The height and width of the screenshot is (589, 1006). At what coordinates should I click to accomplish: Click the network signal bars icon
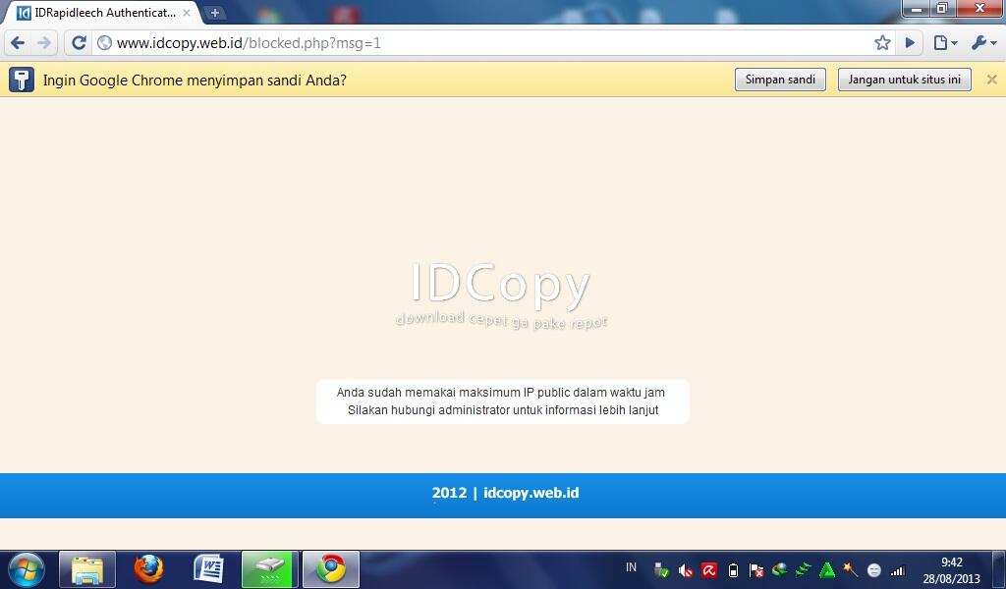coord(898,570)
